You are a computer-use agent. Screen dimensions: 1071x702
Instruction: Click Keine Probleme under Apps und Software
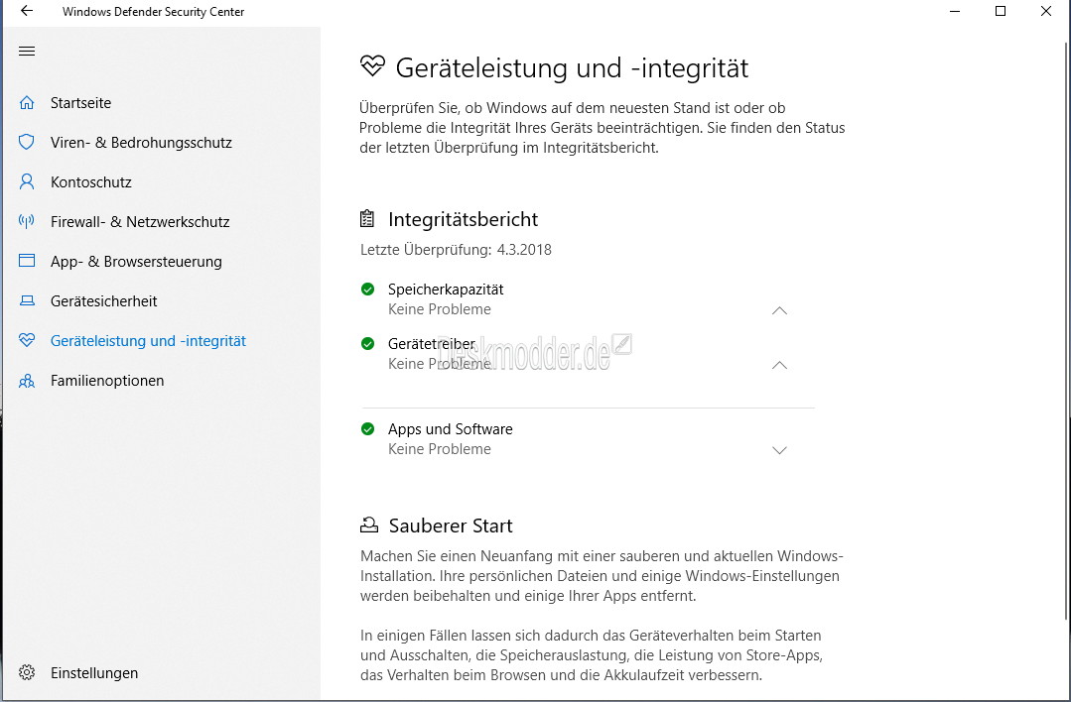click(439, 449)
